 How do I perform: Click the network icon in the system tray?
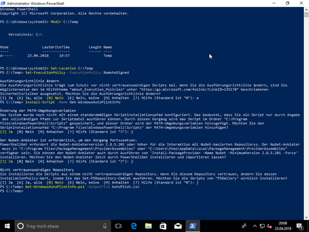click(x=262, y=226)
